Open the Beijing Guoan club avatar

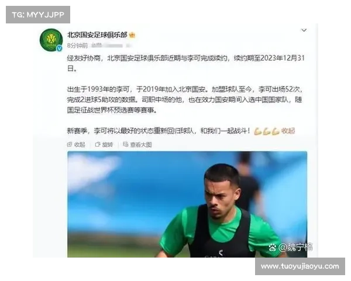(51, 40)
